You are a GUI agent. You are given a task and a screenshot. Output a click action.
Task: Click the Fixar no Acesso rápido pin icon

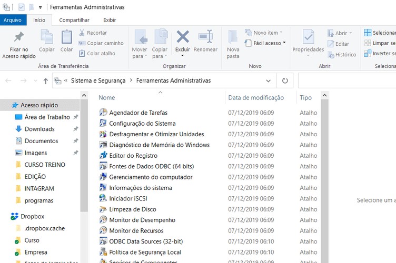tap(19, 37)
